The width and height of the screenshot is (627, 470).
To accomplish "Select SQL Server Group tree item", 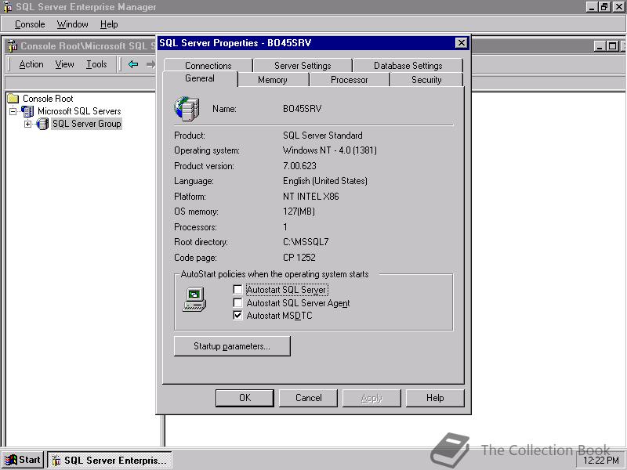I will point(87,124).
